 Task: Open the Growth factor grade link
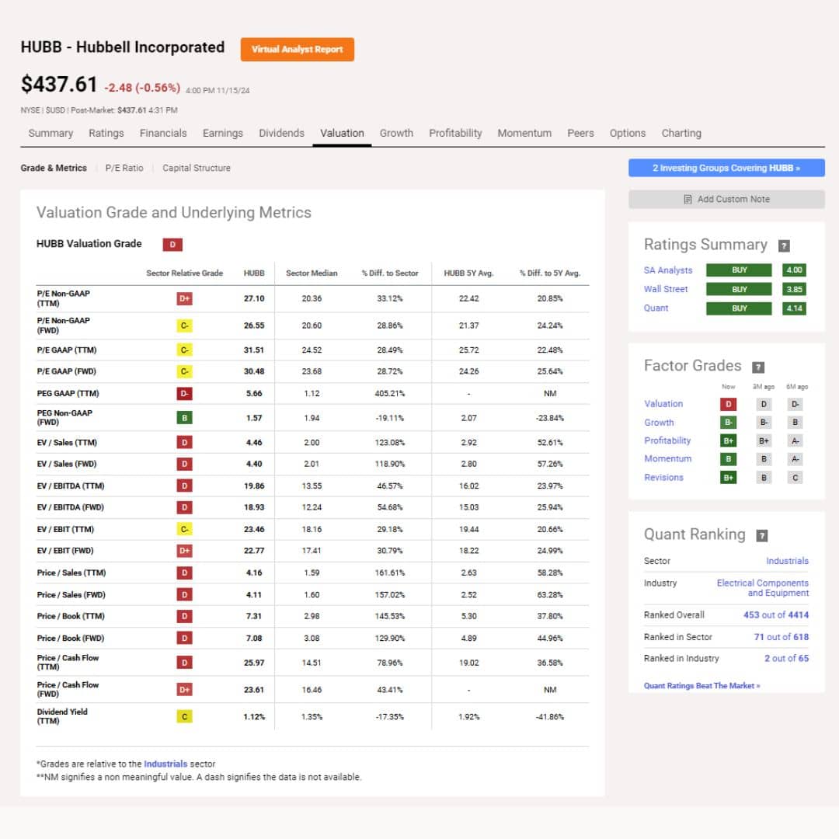coord(659,422)
